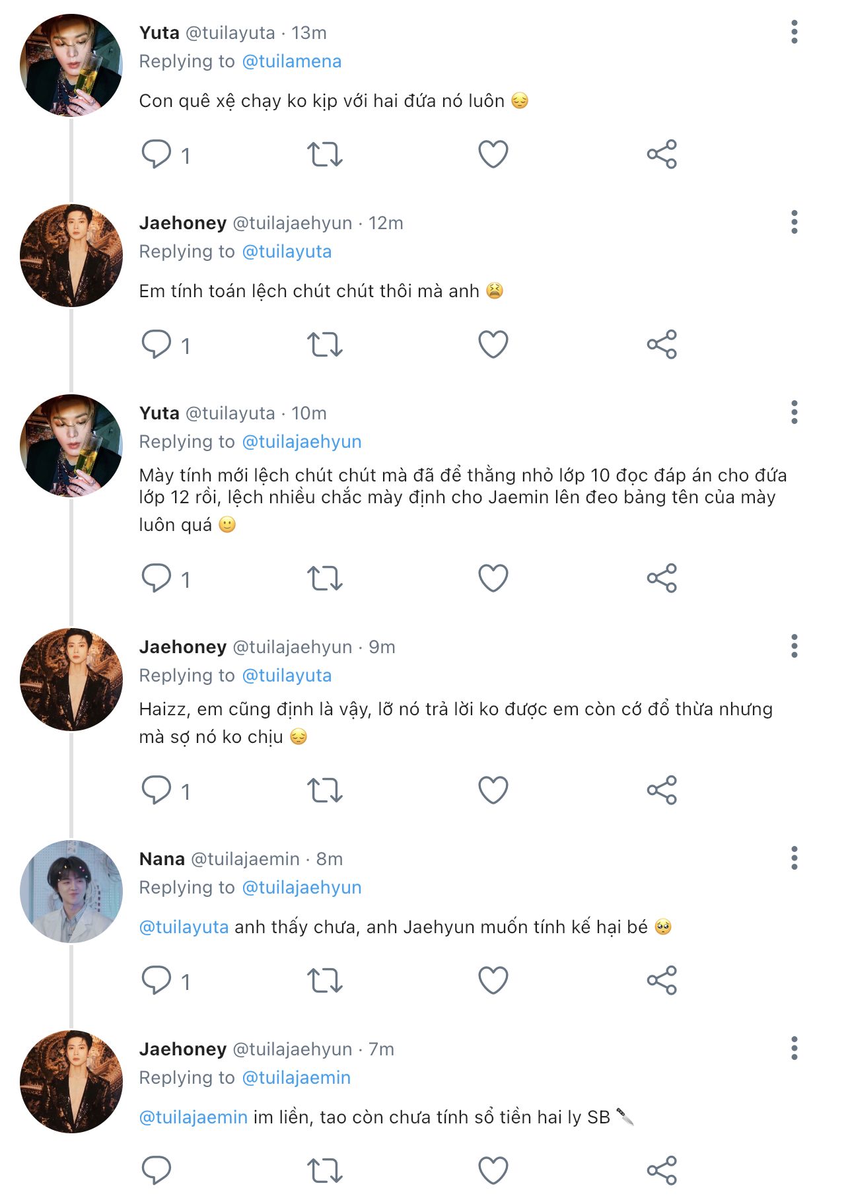Open more options on Yuta's 13m tweet
The image size is (848, 1198).
tap(795, 32)
